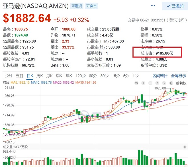Switch to the 120分 interval tab
This screenshot has width=188, height=167.
click(80, 76)
